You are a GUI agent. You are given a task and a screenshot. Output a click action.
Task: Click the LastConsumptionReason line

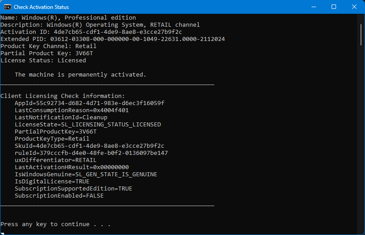pos(72,110)
